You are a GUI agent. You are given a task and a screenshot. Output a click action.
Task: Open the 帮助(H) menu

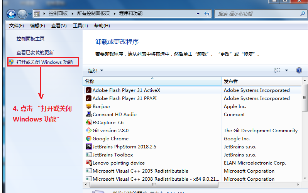pyautogui.click(x=102, y=26)
